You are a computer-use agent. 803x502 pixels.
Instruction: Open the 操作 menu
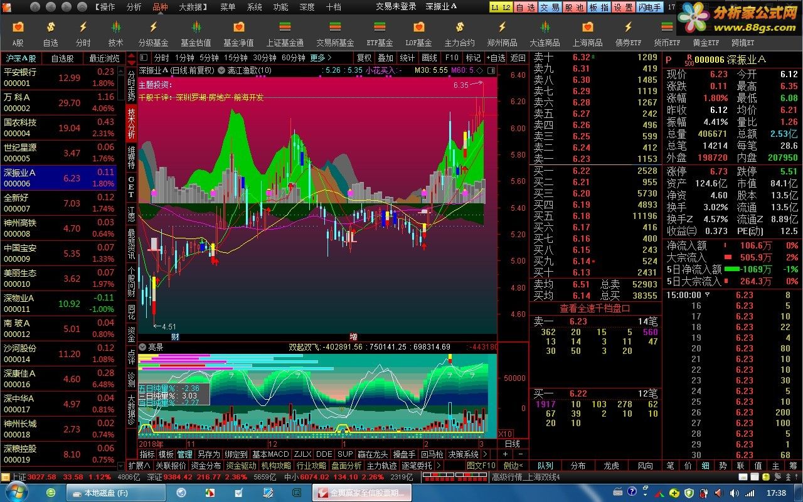pyautogui.click(x=105, y=7)
